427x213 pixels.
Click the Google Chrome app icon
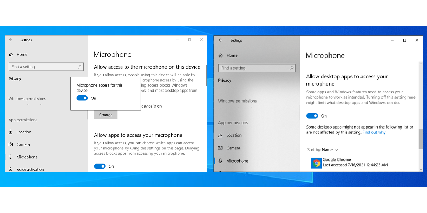click(x=316, y=163)
